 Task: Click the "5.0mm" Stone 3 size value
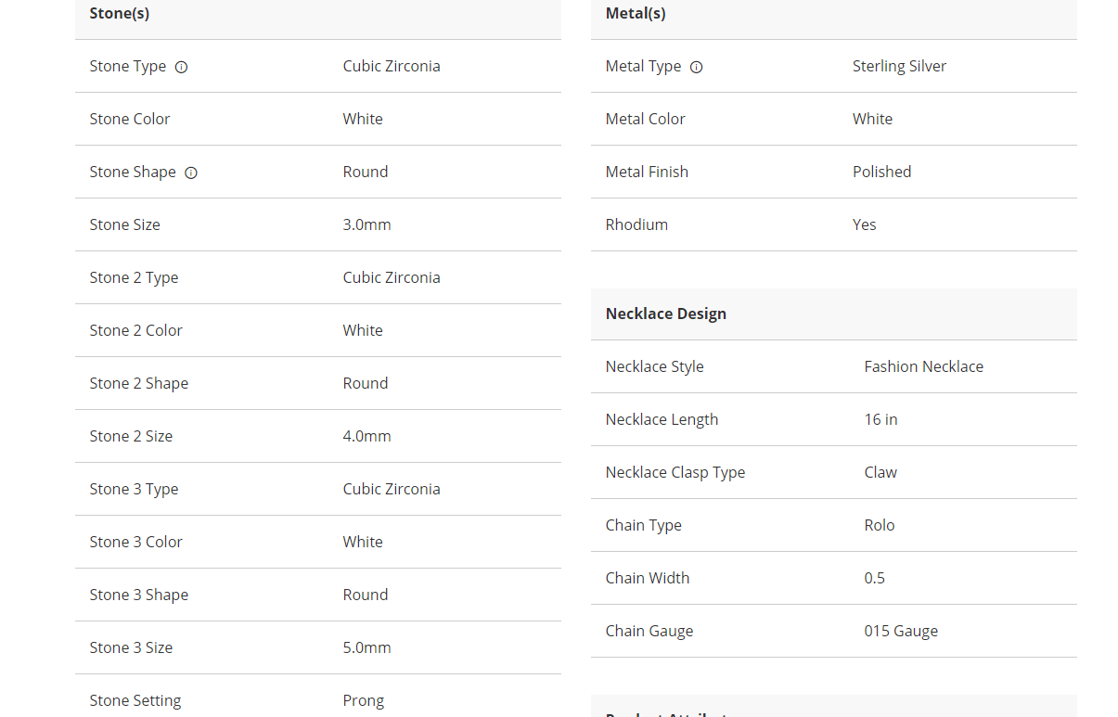pos(366,647)
